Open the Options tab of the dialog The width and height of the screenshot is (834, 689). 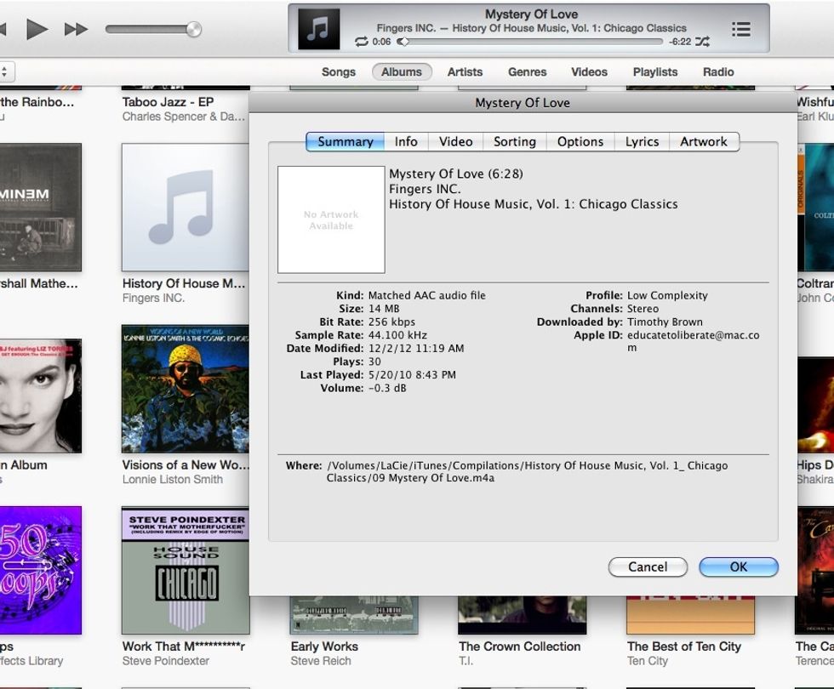coord(580,142)
